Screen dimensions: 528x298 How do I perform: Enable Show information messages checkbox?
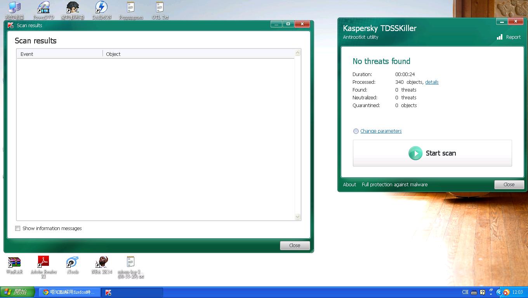click(x=17, y=229)
